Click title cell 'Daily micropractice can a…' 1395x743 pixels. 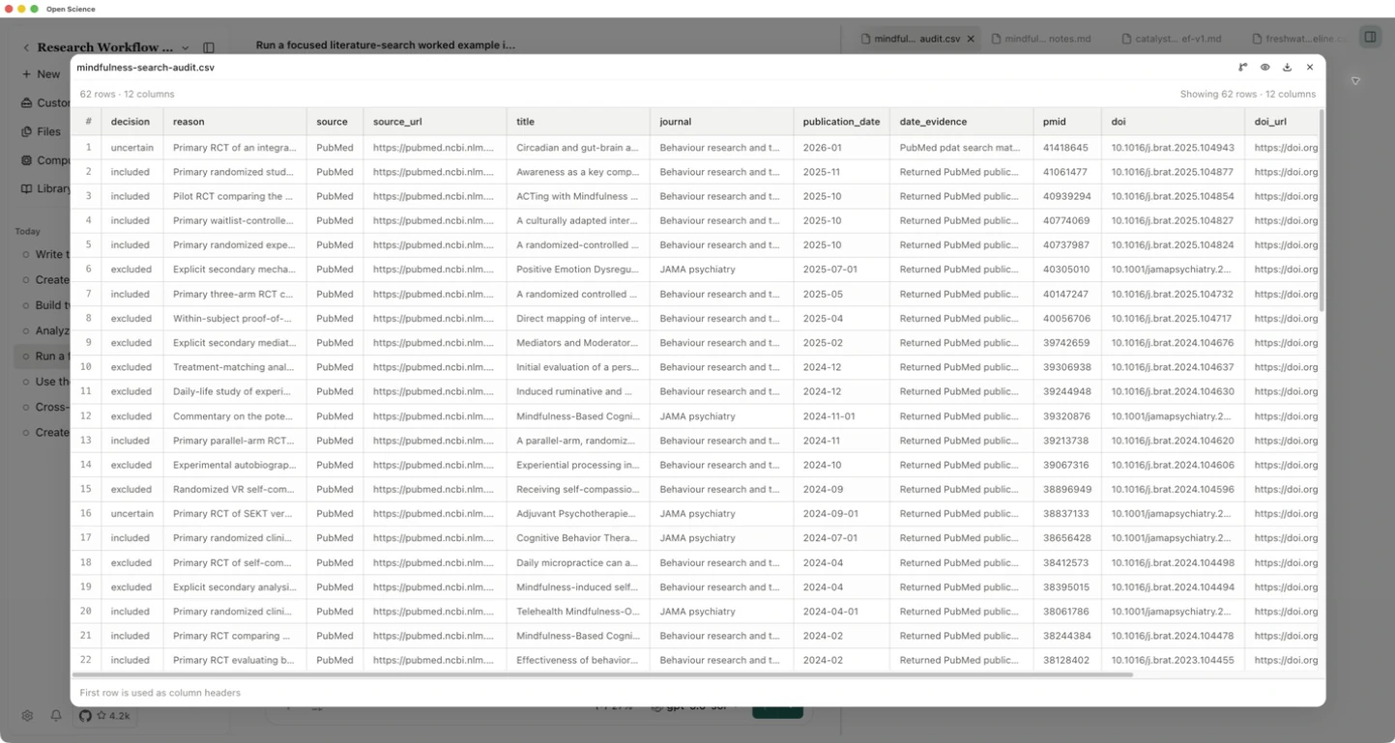click(x=577, y=562)
